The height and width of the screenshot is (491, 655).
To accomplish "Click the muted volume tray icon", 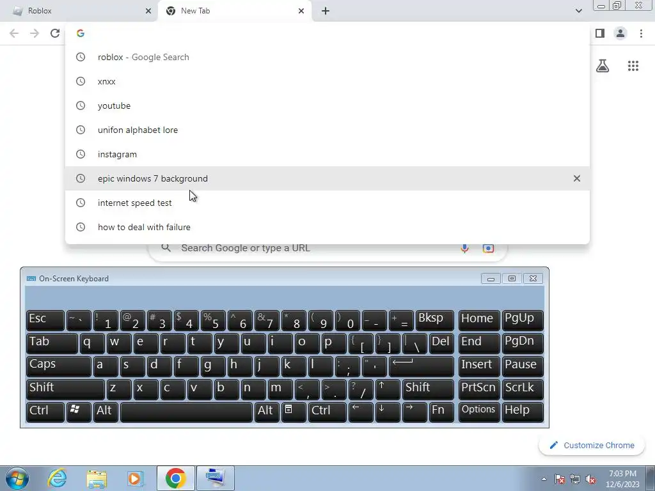I will [590, 479].
